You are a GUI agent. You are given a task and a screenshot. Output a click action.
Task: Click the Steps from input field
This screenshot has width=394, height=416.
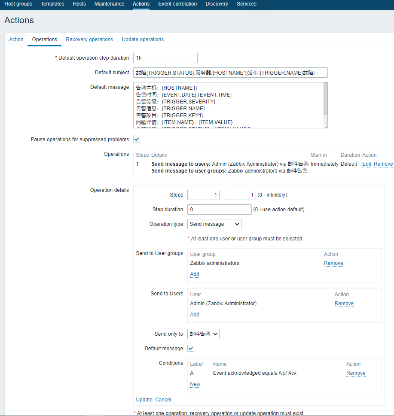click(x=203, y=195)
